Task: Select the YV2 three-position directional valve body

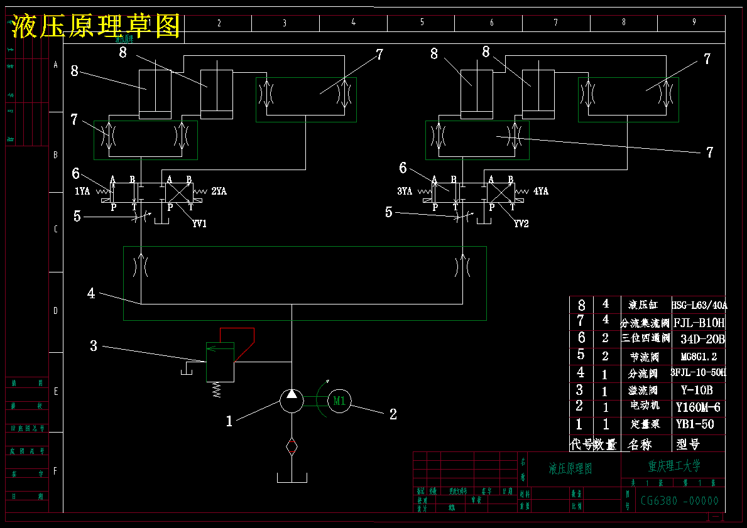Action: [x=474, y=193]
